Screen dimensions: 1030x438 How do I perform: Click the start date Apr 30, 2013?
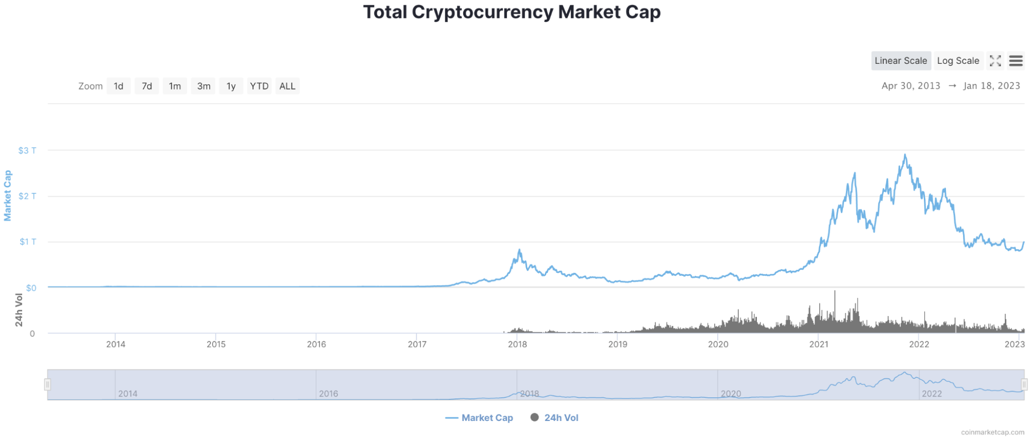(x=910, y=86)
